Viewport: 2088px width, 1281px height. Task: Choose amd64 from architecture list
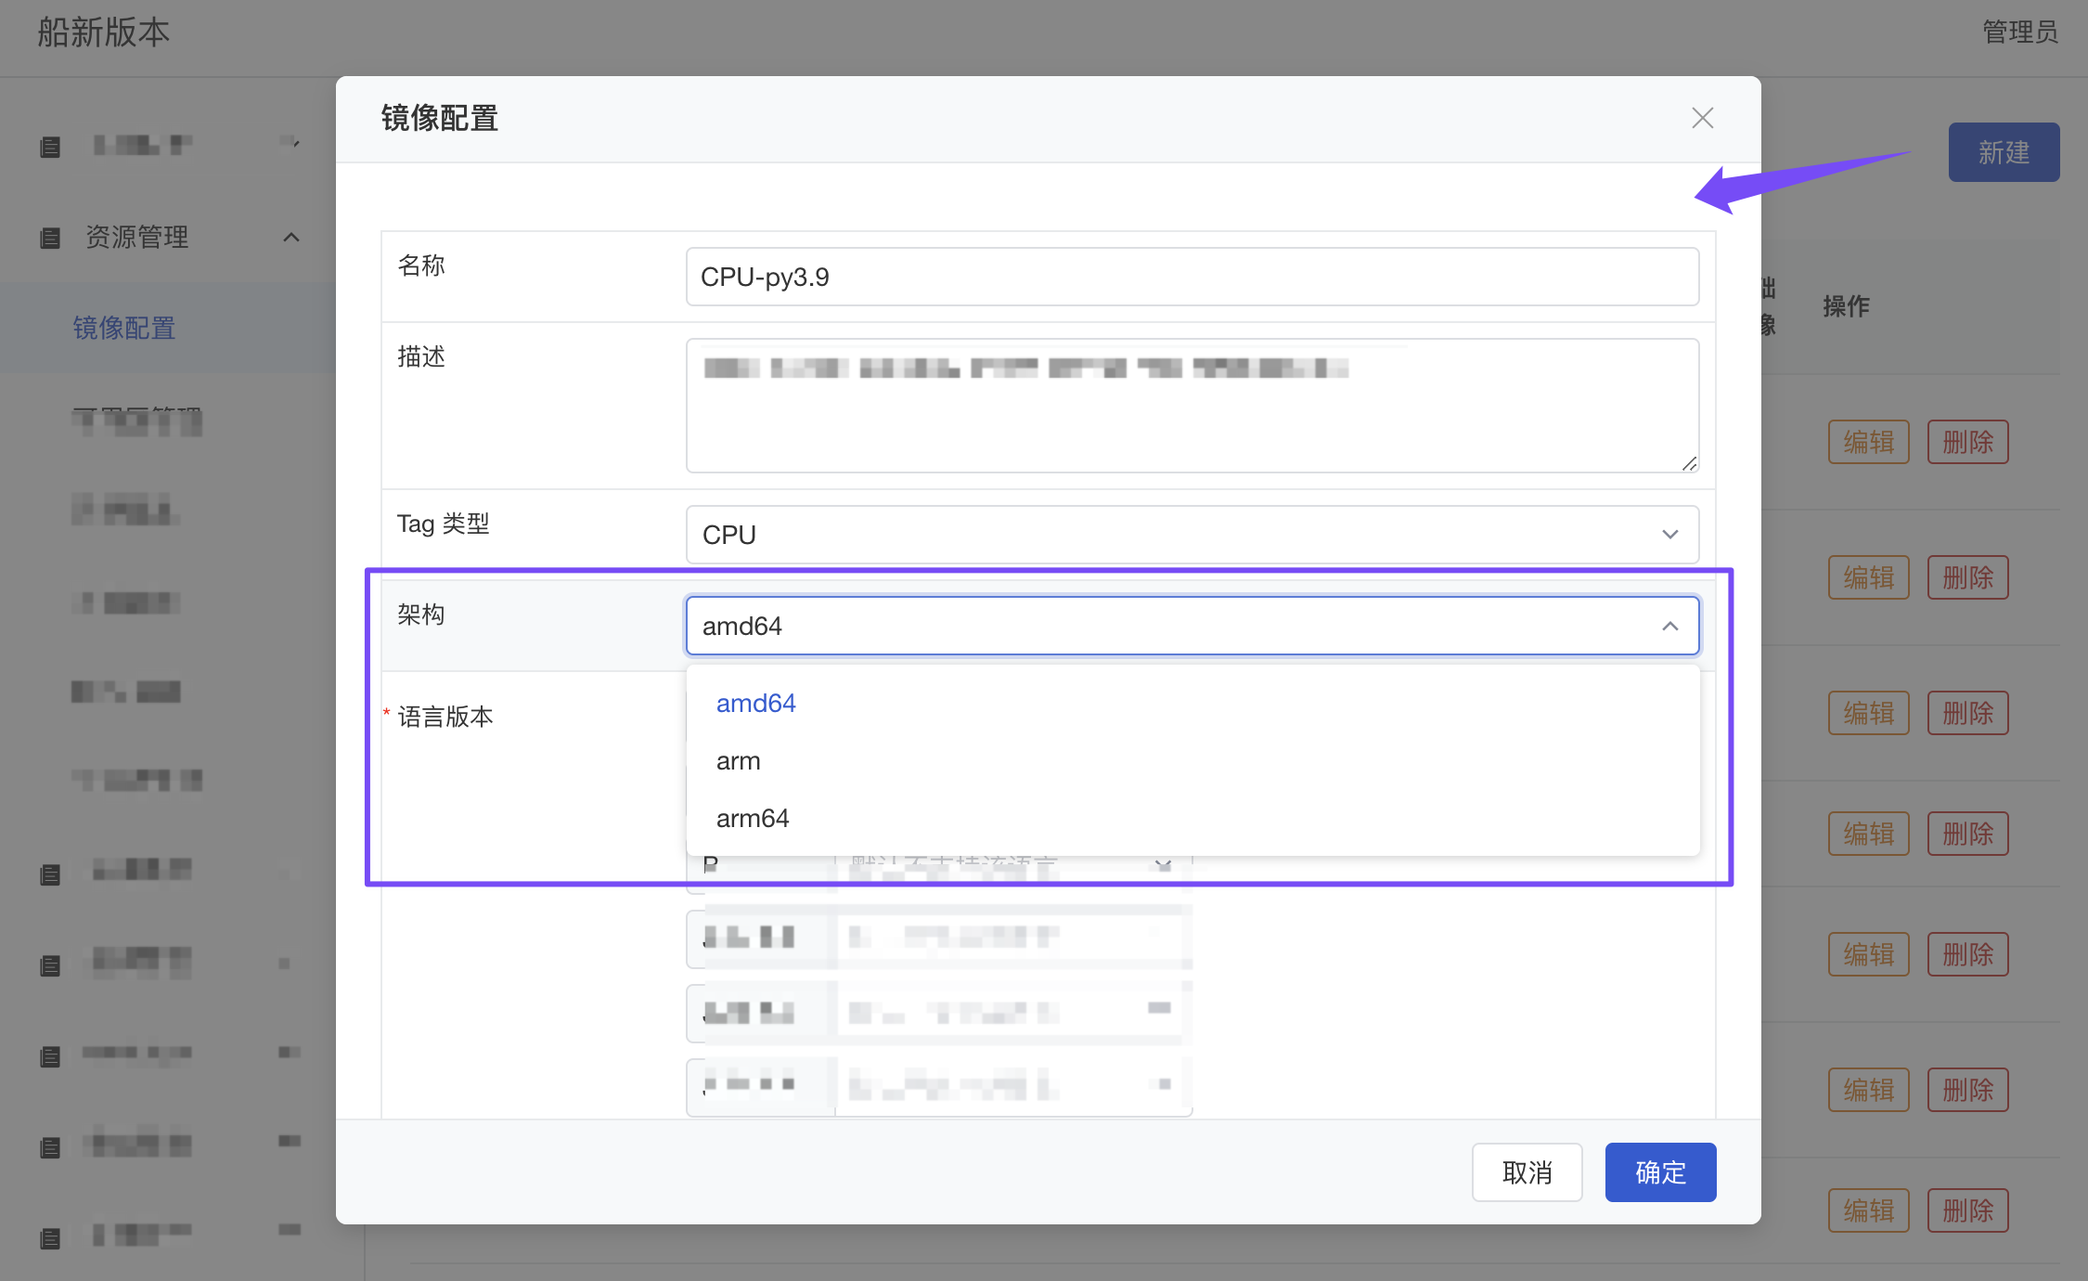pyautogui.click(x=756, y=704)
